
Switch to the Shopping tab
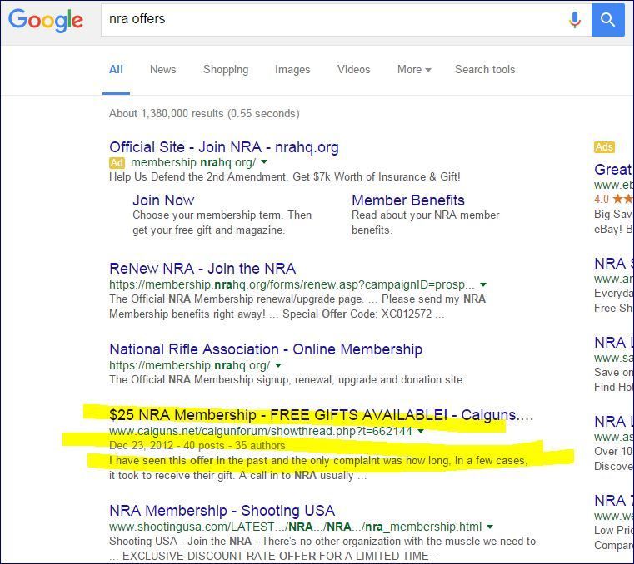pos(226,69)
